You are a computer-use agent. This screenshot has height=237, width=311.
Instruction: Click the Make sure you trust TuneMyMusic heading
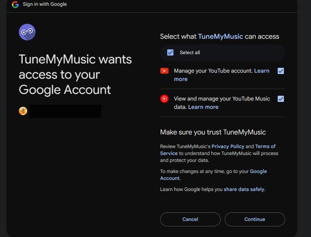(213, 132)
